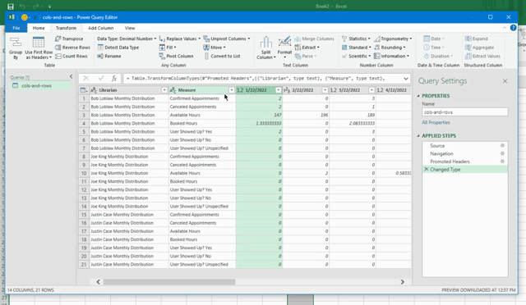Open Data Type Decimal Number dropdown
Image resolution: width=526 pixels, height=305 pixels.
[127, 39]
